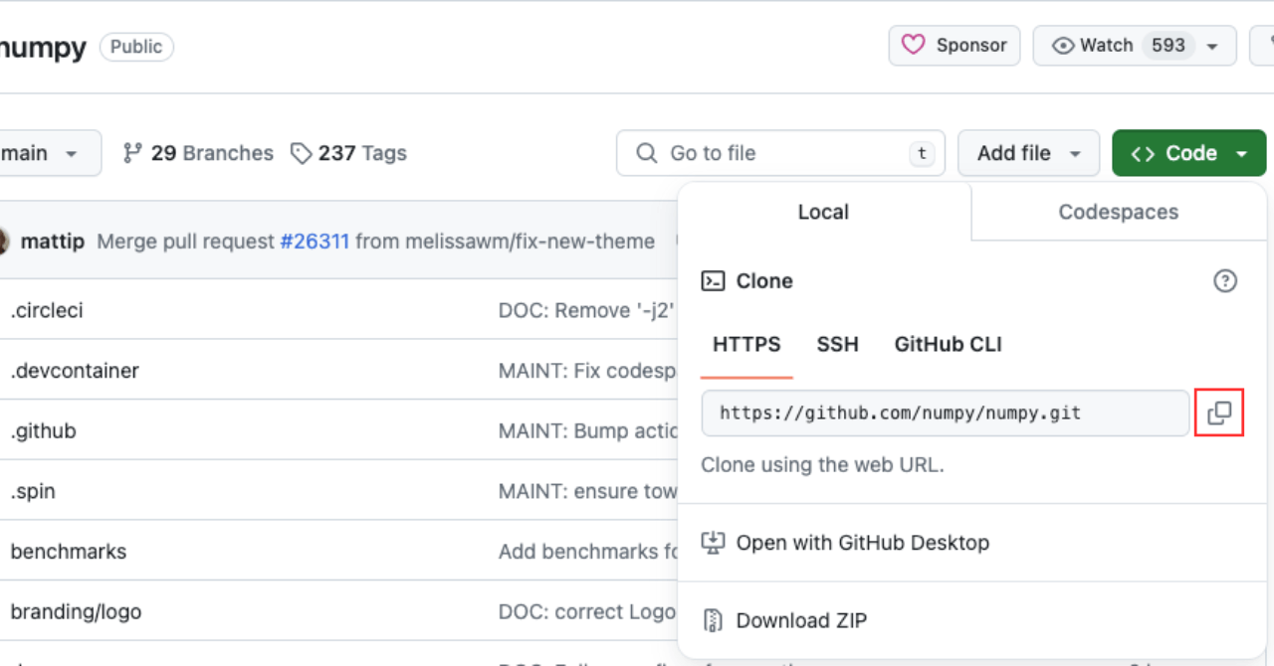1274x666 pixels.
Task: Select the HTTPS clone option
Action: [x=746, y=345]
